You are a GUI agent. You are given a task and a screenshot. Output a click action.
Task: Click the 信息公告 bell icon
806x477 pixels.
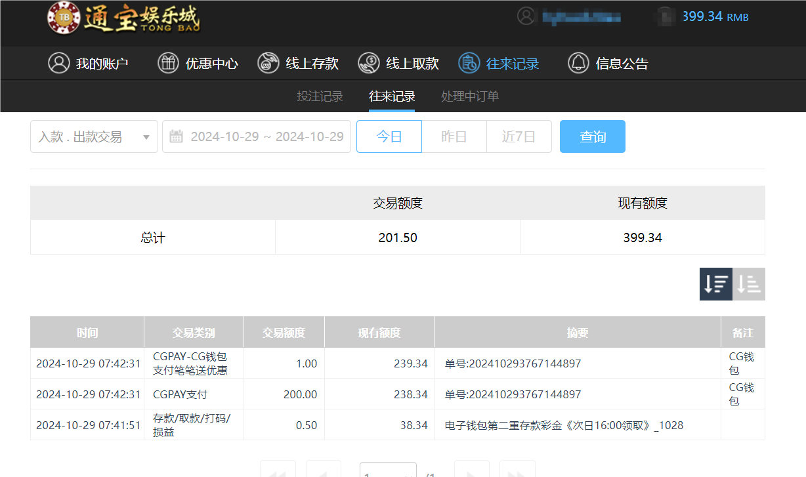pos(578,63)
